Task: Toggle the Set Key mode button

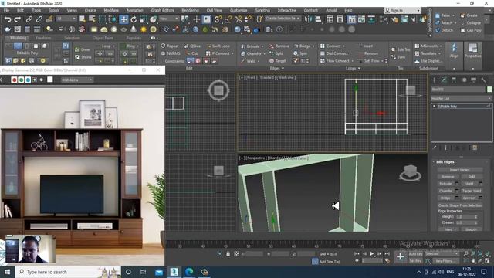Action: click(415, 261)
